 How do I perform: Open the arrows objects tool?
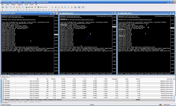30,10
